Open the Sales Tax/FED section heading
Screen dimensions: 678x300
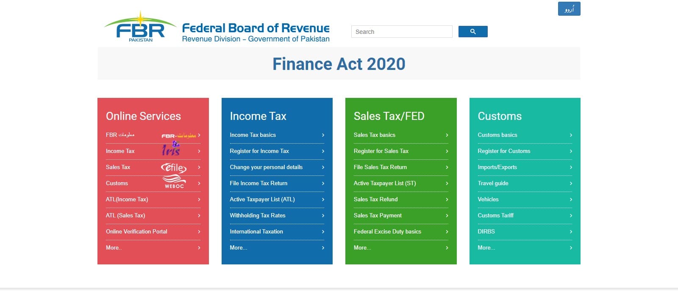tap(389, 116)
